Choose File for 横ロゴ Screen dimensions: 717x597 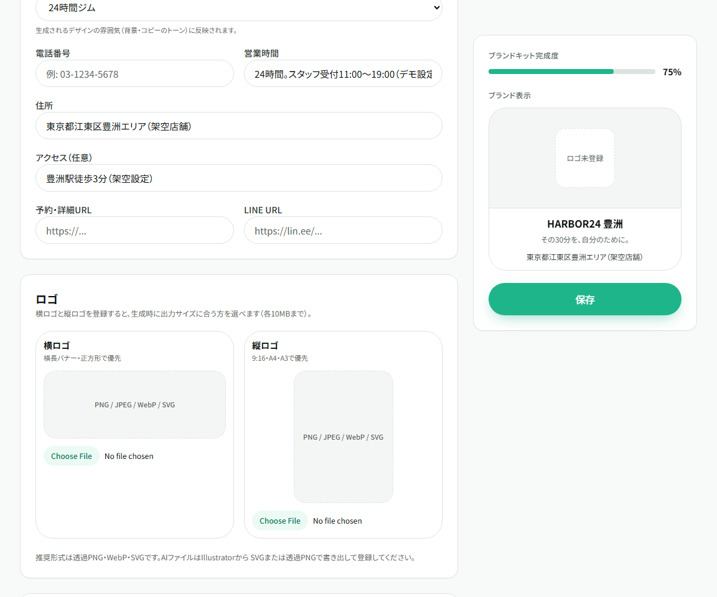pos(72,456)
